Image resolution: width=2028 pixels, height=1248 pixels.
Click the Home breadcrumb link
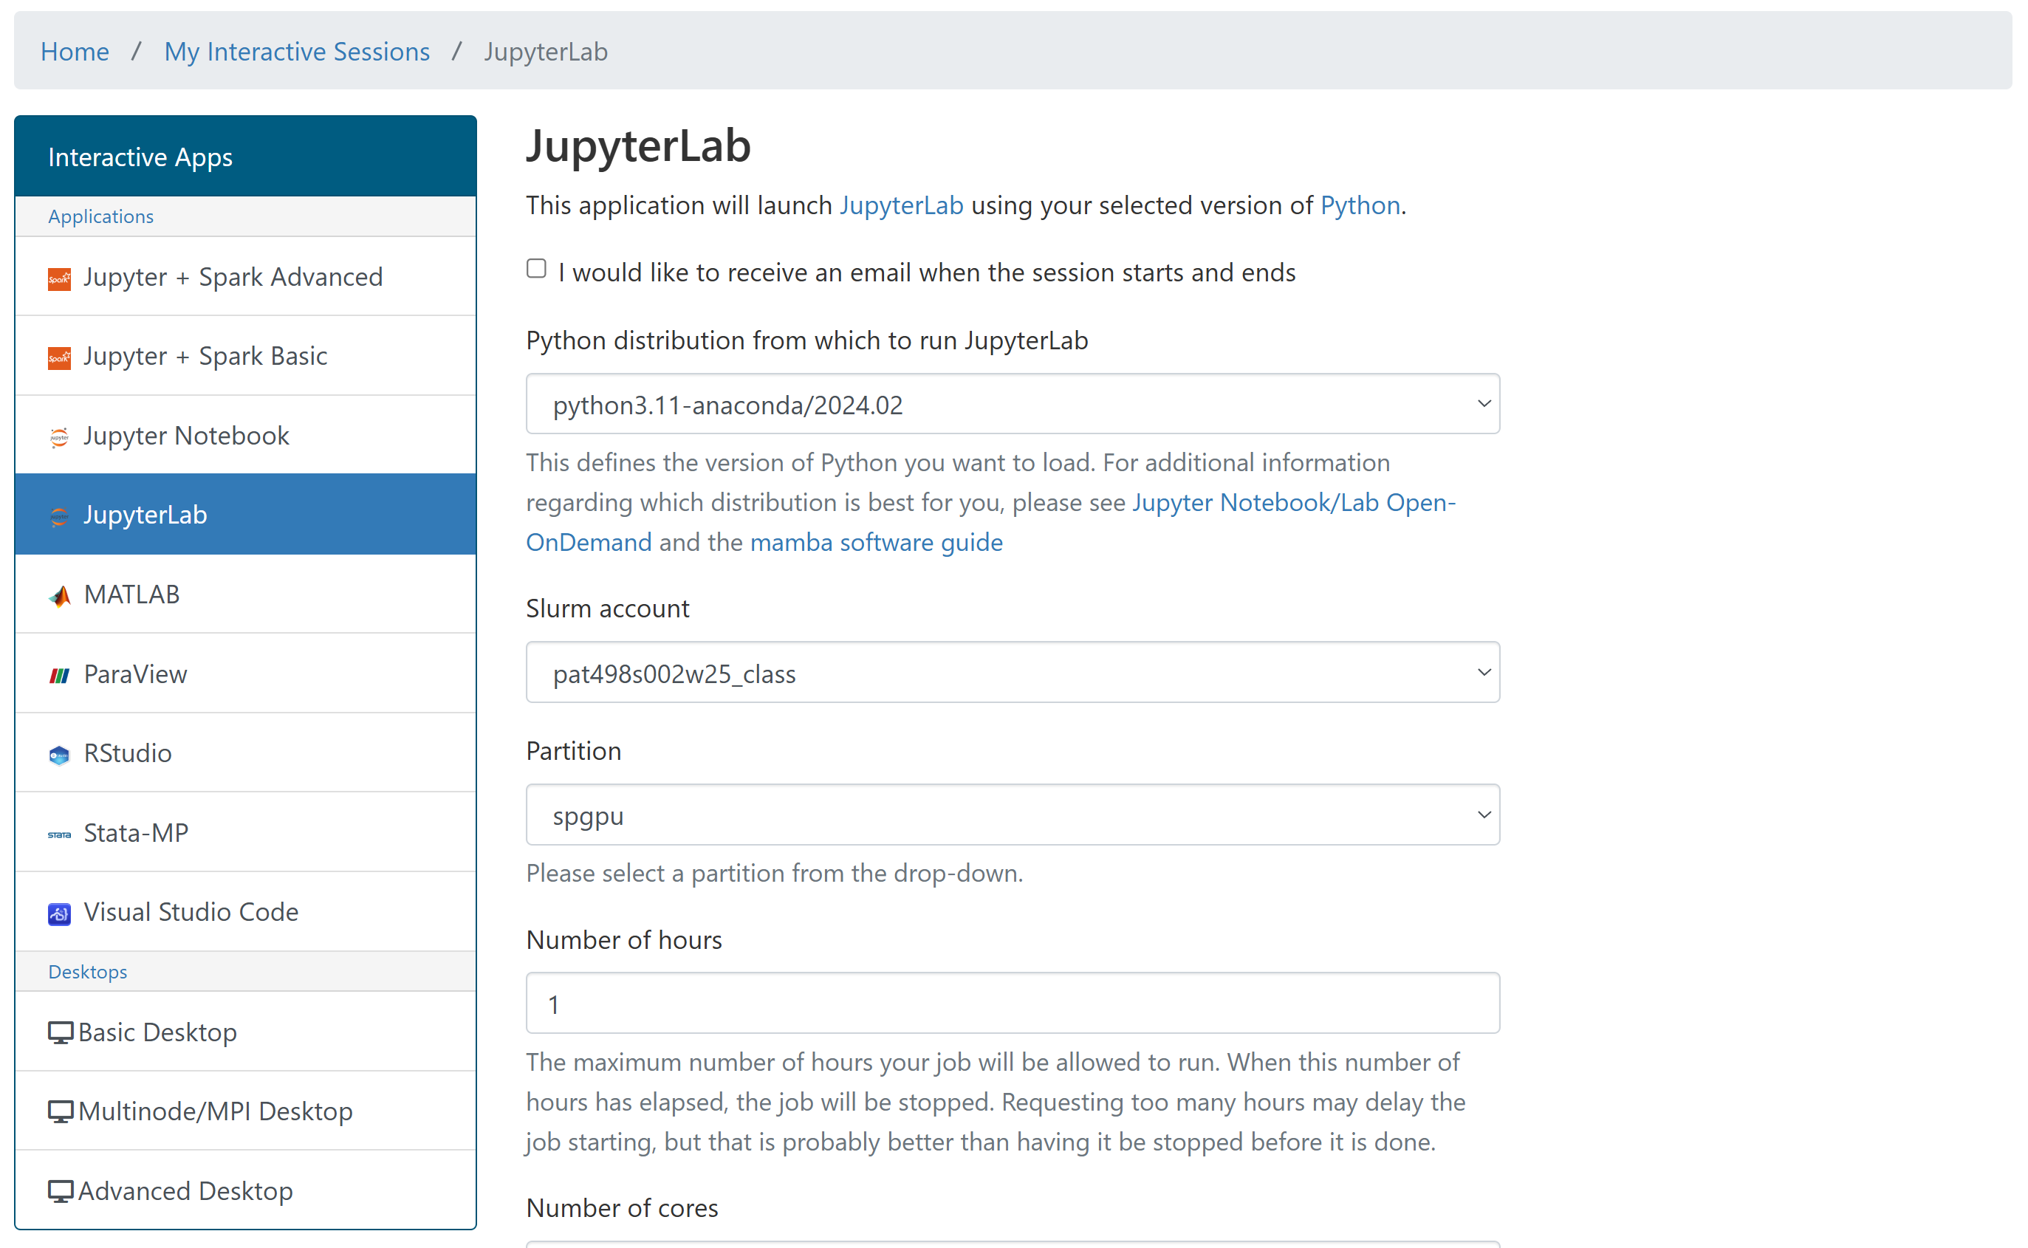pyautogui.click(x=75, y=51)
